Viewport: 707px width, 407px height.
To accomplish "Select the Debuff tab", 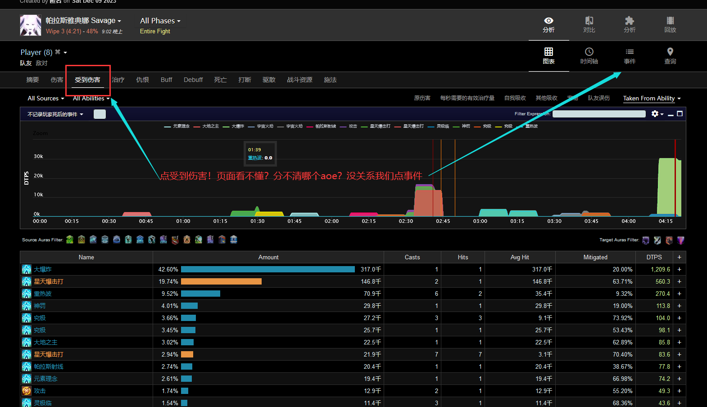I will [193, 80].
